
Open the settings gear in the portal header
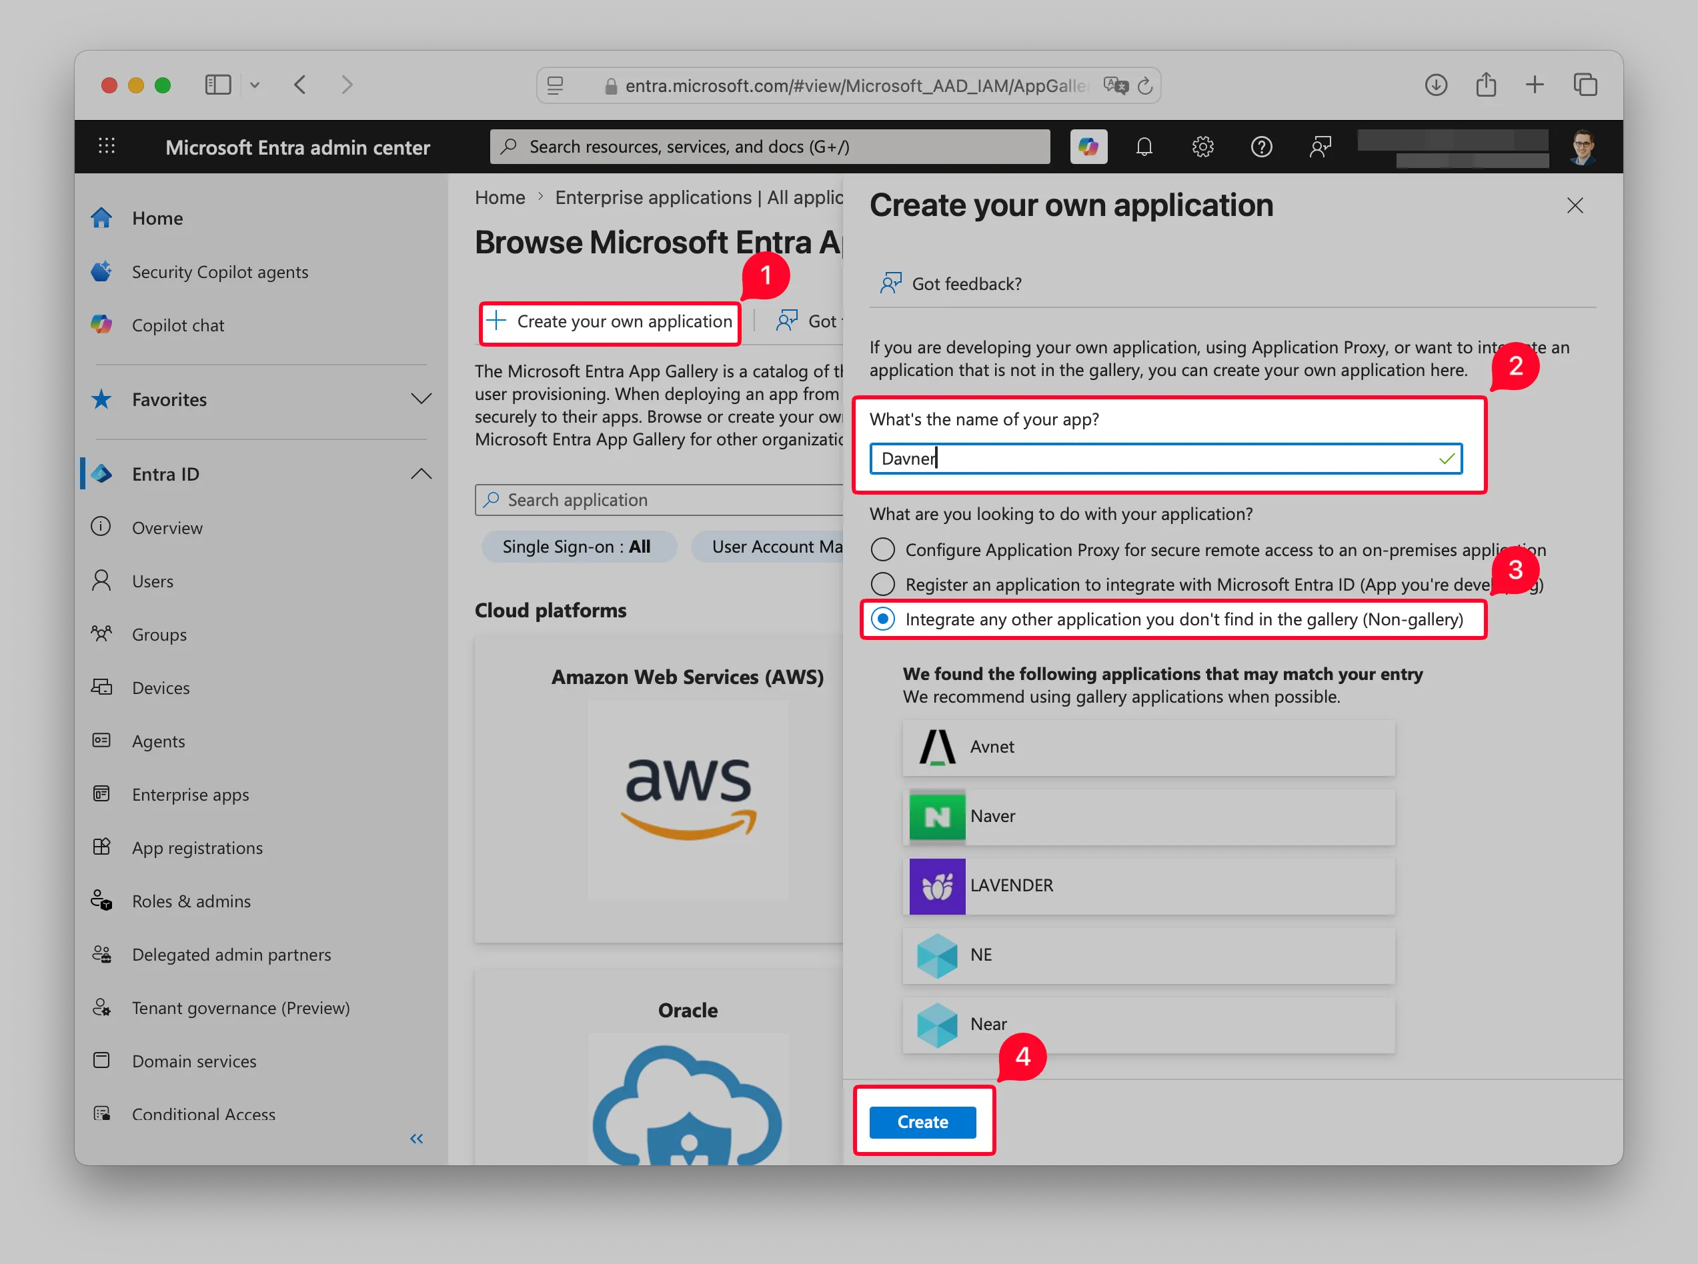tap(1202, 146)
